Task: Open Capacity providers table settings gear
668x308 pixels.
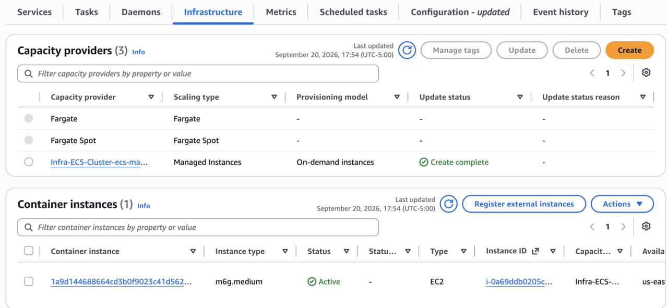Action: [646, 73]
